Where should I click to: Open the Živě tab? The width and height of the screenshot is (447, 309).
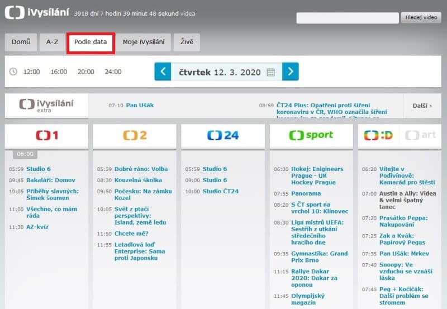[x=187, y=42]
